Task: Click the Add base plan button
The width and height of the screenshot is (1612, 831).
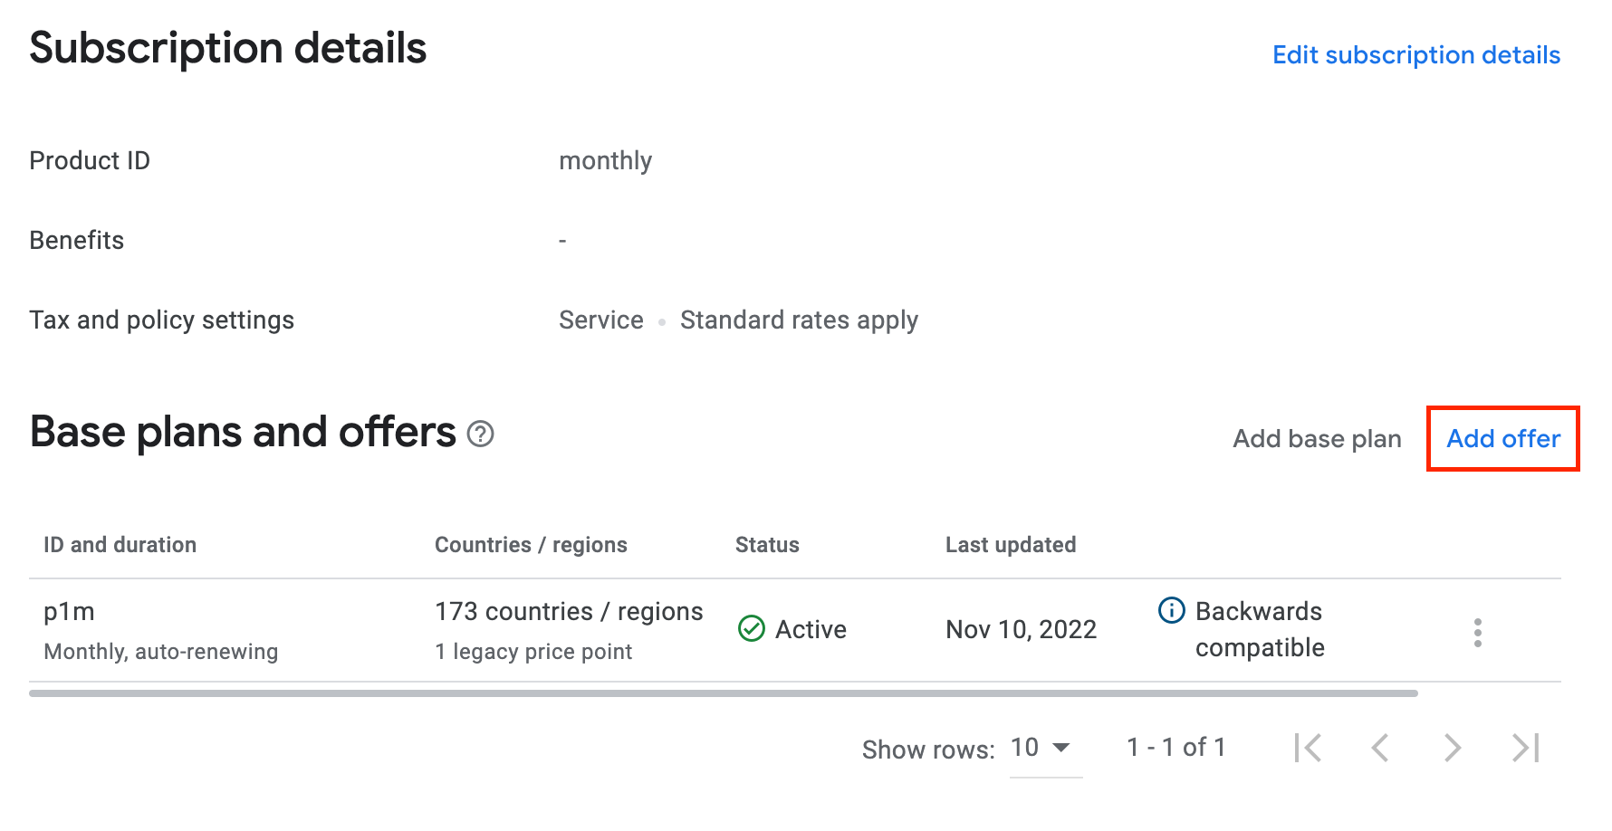Action: coord(1317,439)
